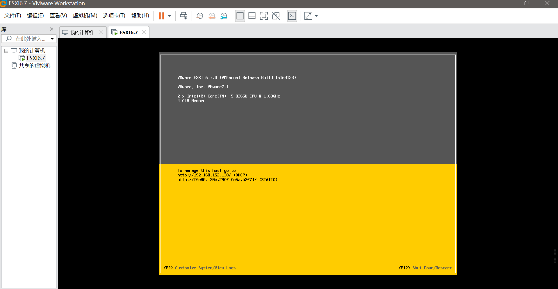Screen dimensions: 558x289
Task: Revert the virtual machine to its snapshot
Action: coord(212,16)
